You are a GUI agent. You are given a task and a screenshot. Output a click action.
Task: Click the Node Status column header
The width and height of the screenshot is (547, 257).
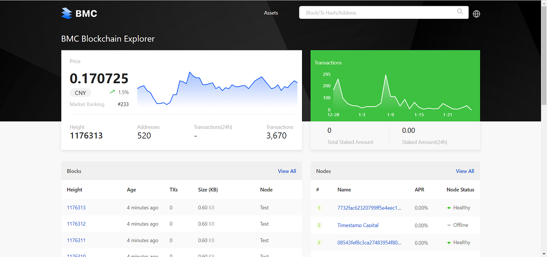pyautogui.click(x=460, y=190)
